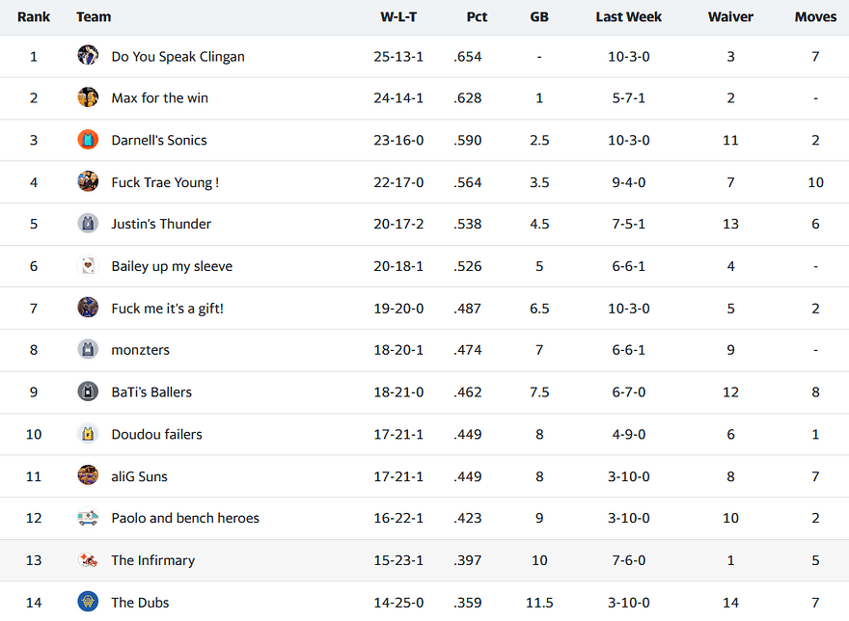Click Max for the win team logo
This screenshot has width=849, height=621.
tap(88, 97)
